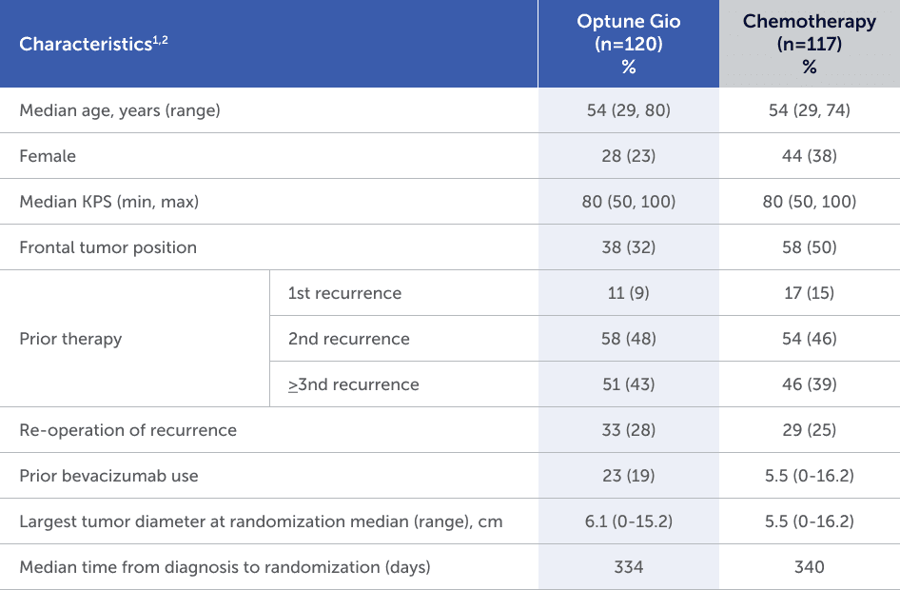Click the Re-operation of recurrence label
The width and height of the screenshot is (900, 590).
click(128, 430)
